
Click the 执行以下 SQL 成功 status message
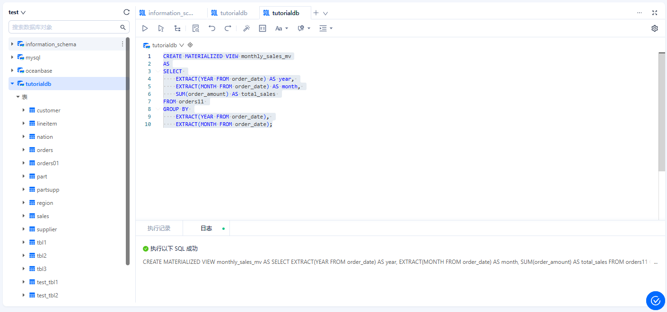click(x=170, y=249)
